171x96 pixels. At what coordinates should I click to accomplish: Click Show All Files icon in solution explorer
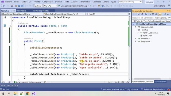[x=156, y=14]
